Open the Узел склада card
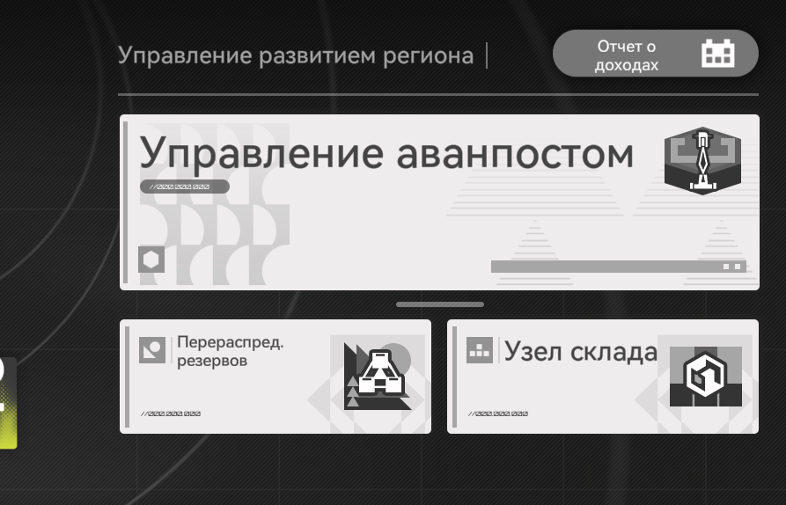This screenshot has height=505, width=786. [603, 377]
